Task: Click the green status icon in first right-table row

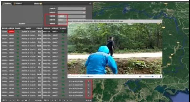Action: (x=63, y=31)
